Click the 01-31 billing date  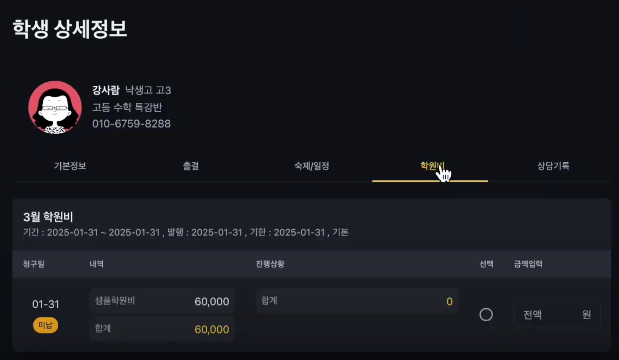pos(45,304)
